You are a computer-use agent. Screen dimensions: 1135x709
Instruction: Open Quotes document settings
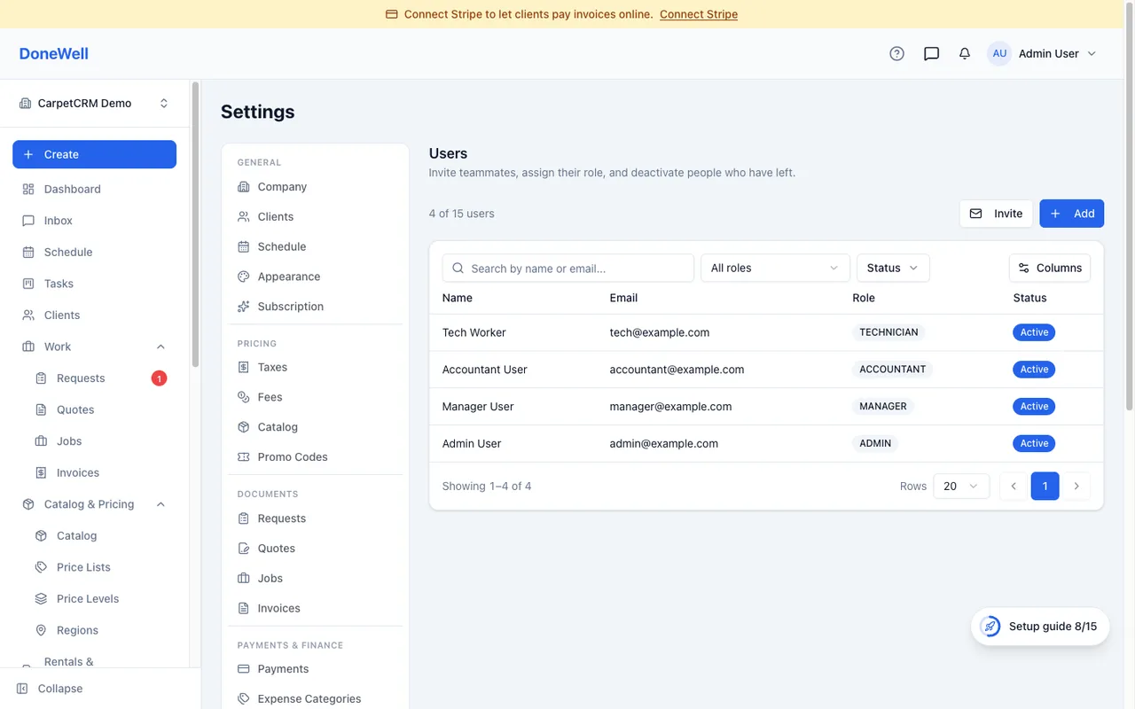(x=315, y=549)
